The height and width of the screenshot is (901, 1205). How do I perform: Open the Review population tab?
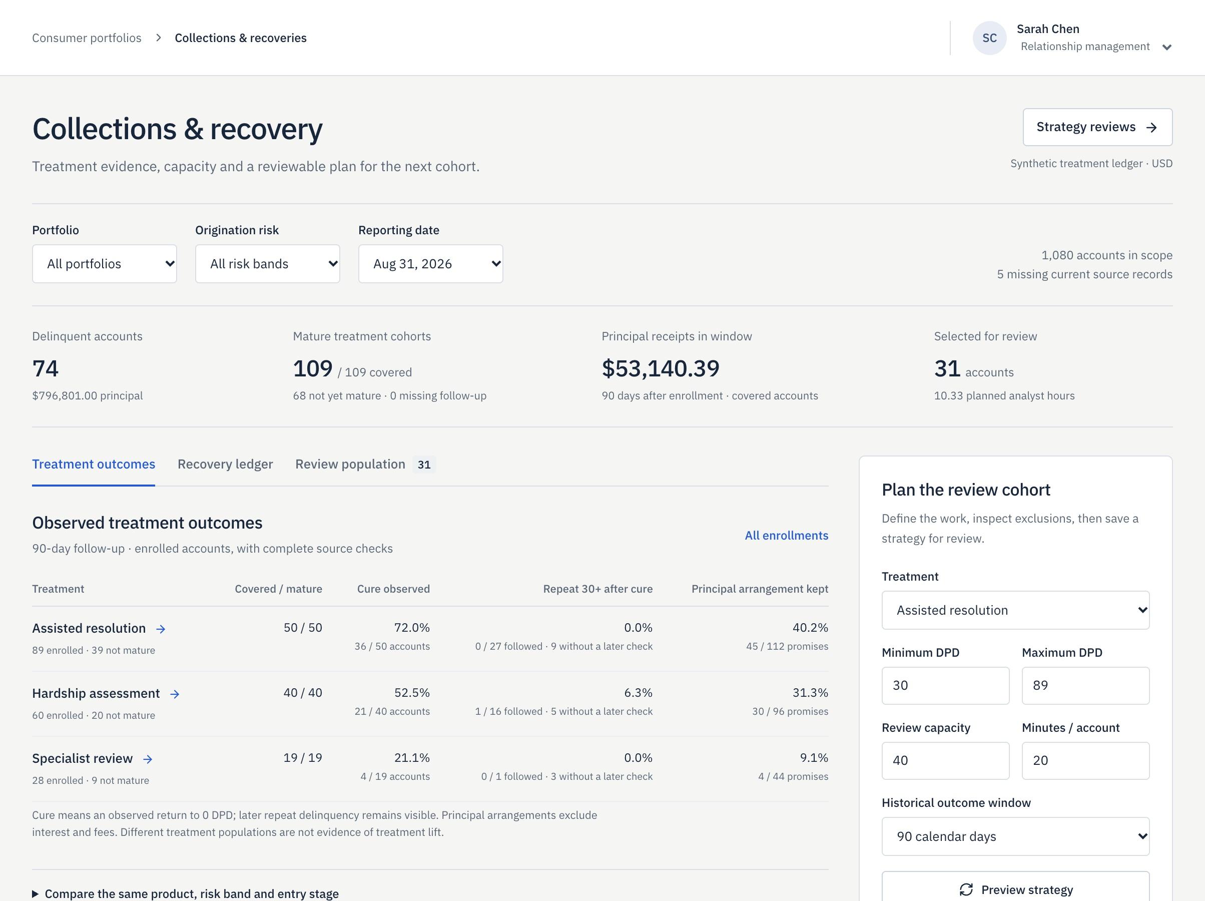(365, 464)
